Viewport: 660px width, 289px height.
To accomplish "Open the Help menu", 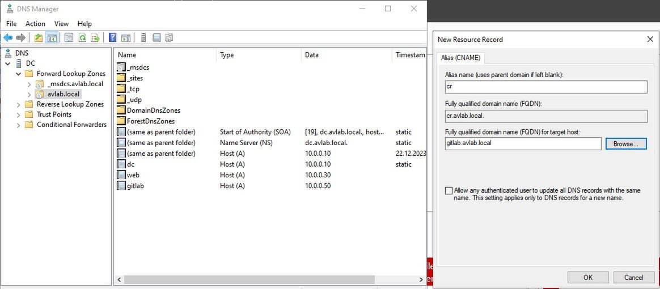I will coord(84,24).
